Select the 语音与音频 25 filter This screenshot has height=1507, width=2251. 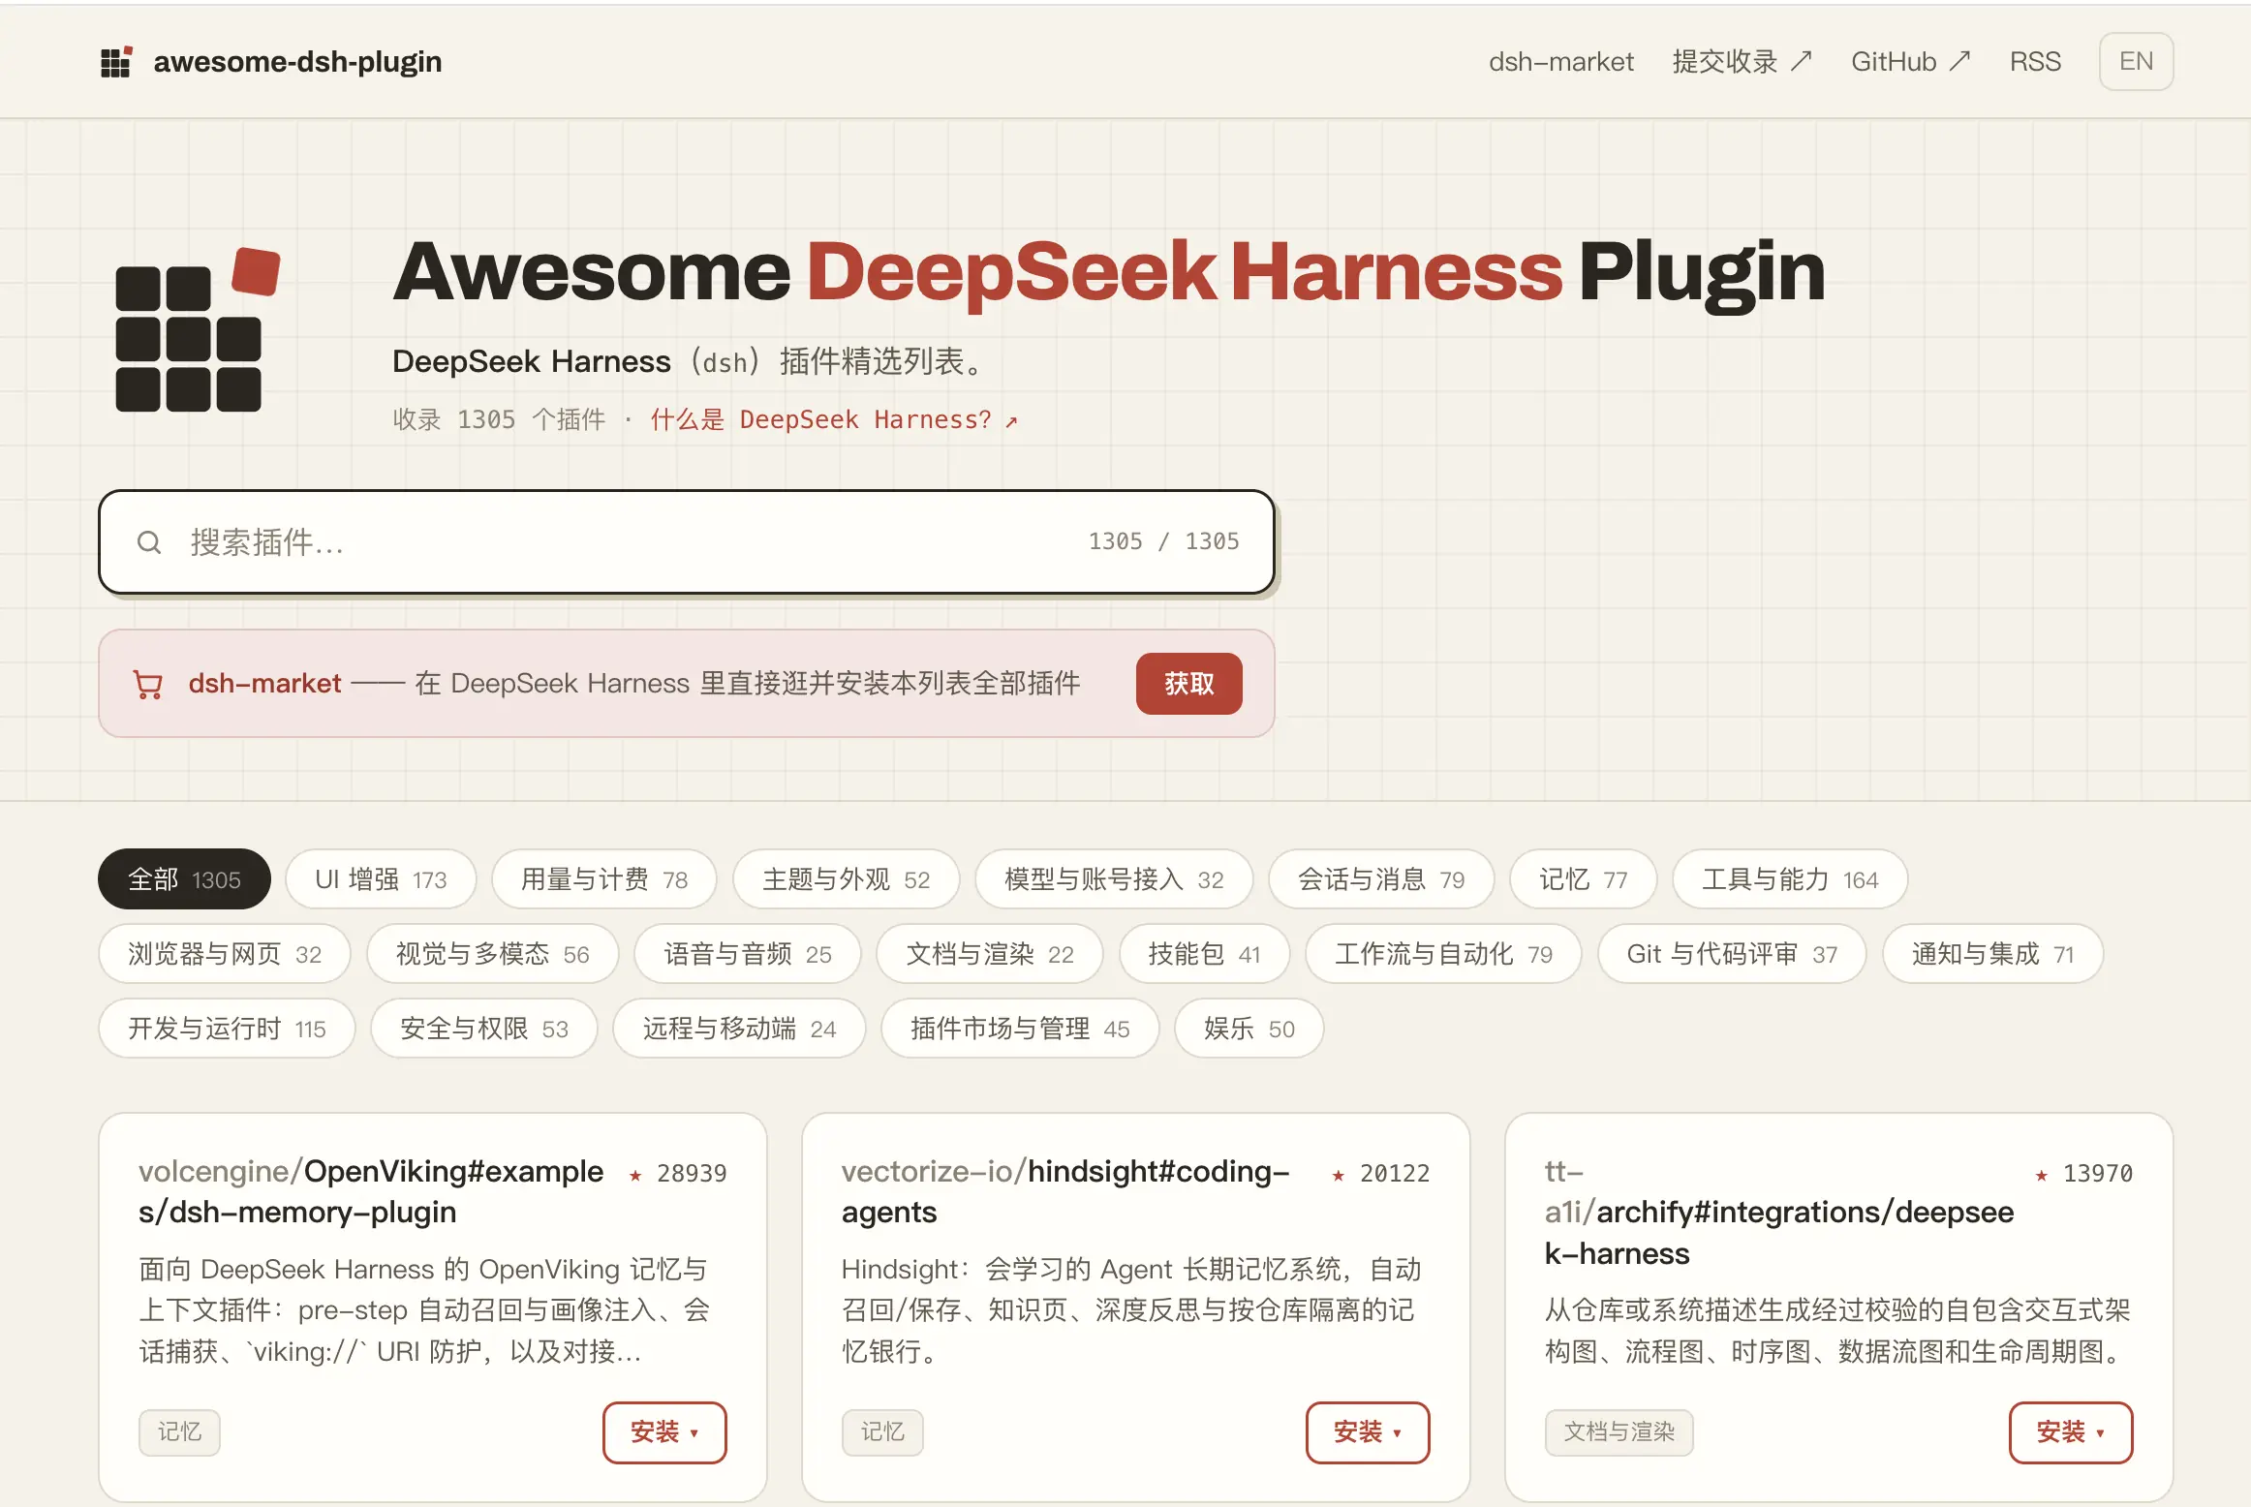pyautogui.click(x=747, y=954)
